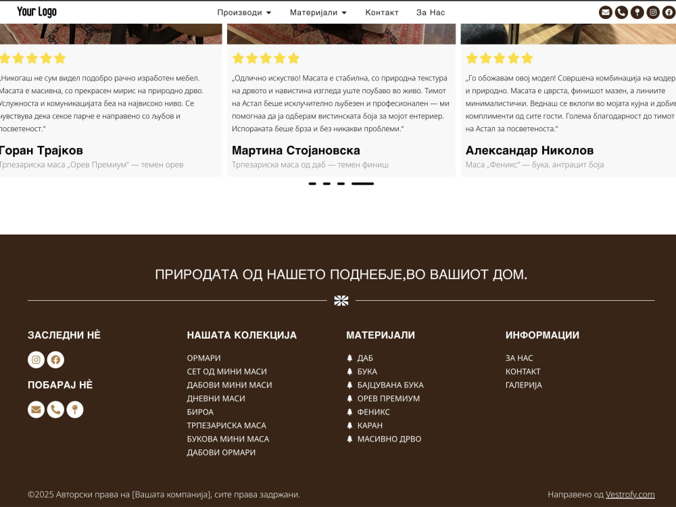Click the Your Logo site logo
The image size is (676, 507).
click(37, 11)
